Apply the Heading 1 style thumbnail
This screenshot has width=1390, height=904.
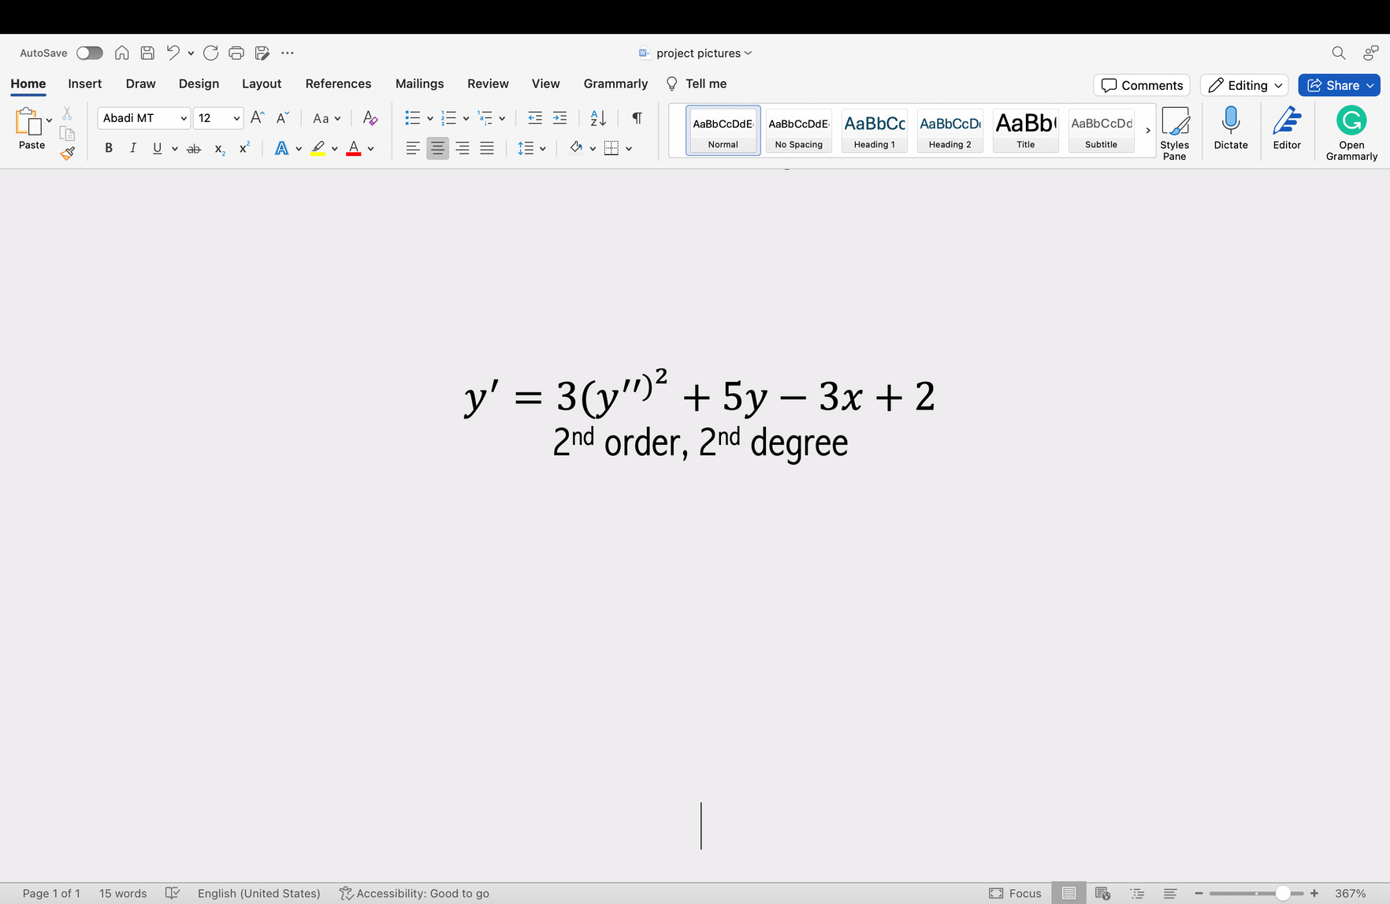[x=874, y=130]
